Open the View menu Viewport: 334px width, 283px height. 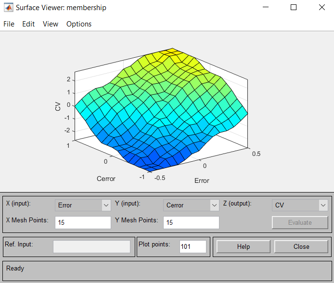point(50,24)
